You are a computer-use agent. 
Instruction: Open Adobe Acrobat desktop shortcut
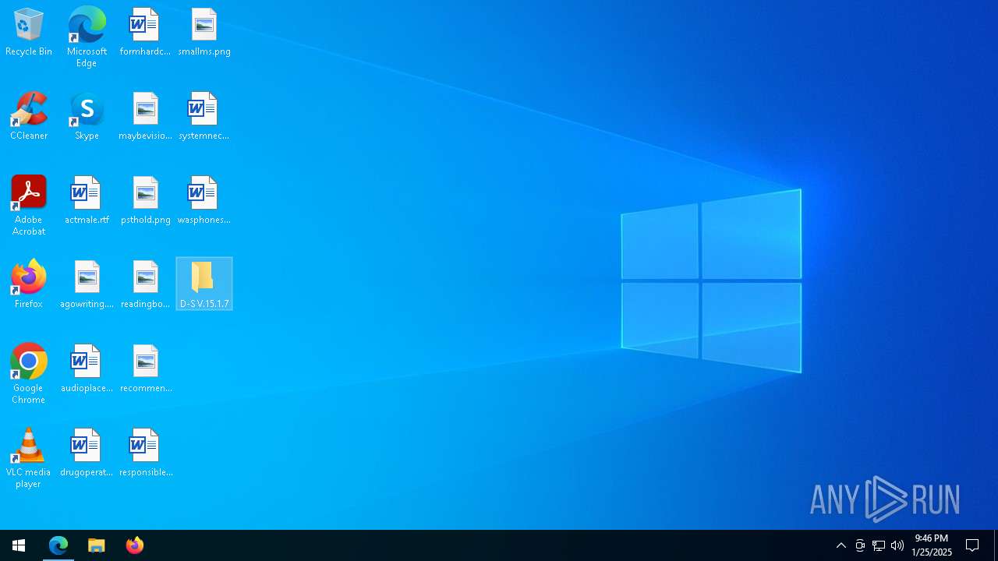click(29, 206)
